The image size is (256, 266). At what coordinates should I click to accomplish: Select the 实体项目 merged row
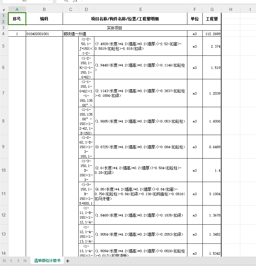[x=115, y=28]
